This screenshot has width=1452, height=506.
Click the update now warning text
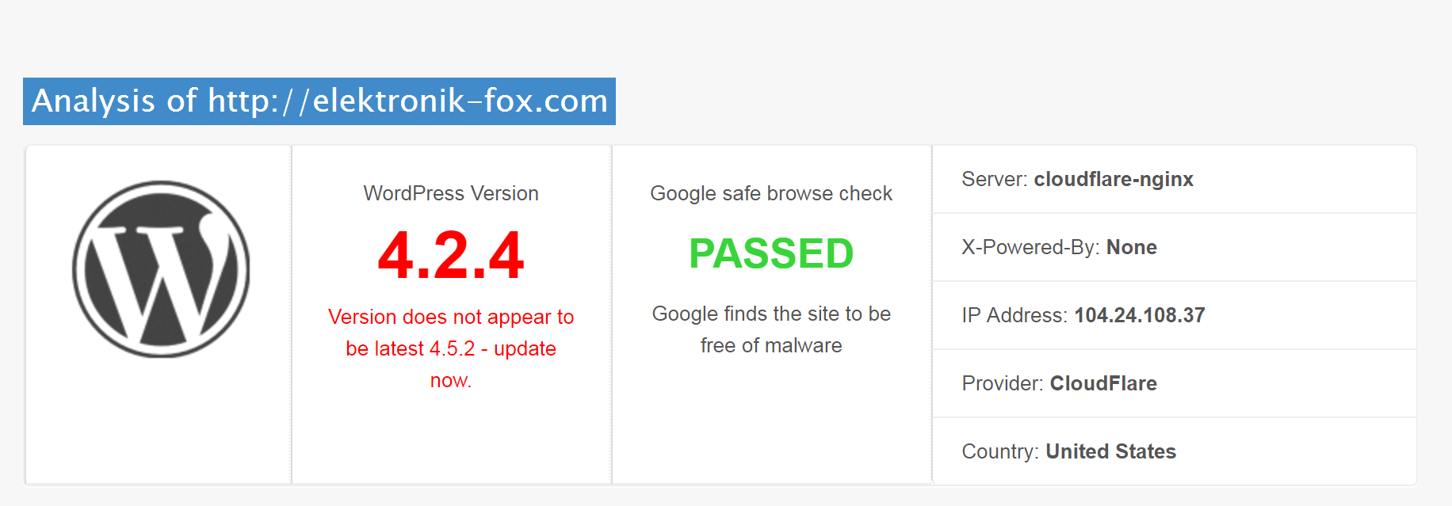pos(451,348)
